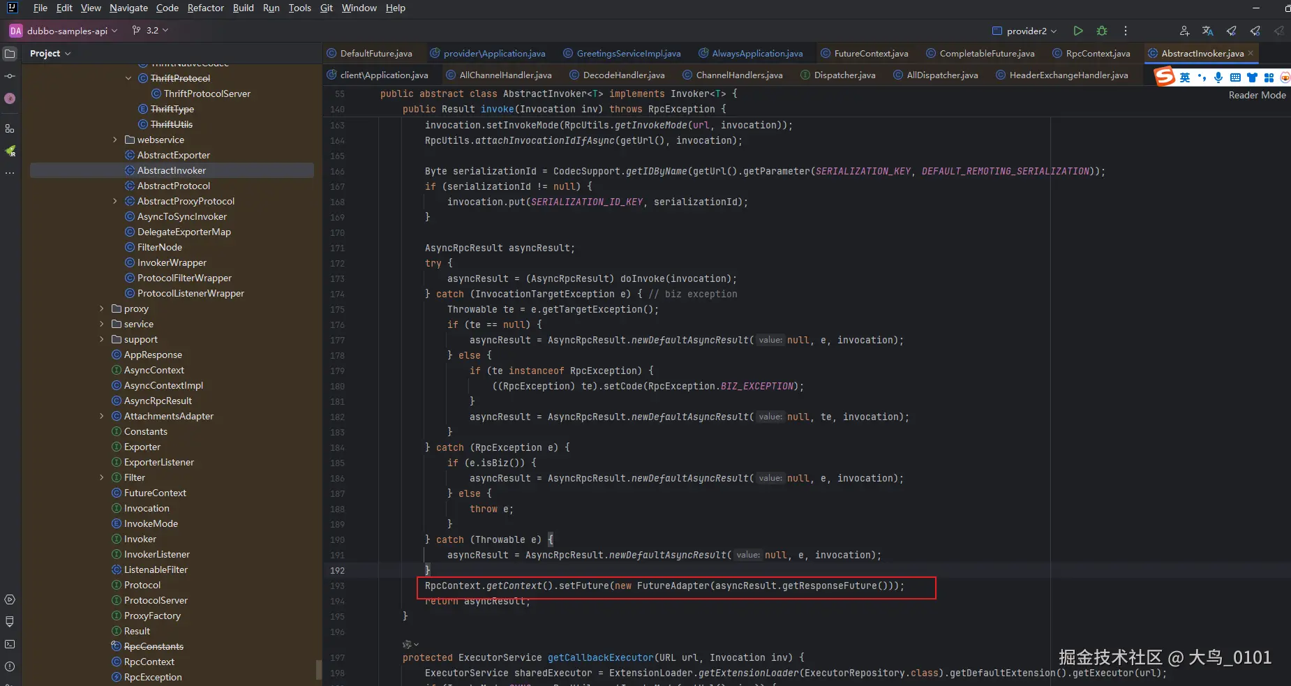This screenshot has height=686, width=1291.
Task: Click the Code With Me add-user icon
Action: coord(1184,31)
